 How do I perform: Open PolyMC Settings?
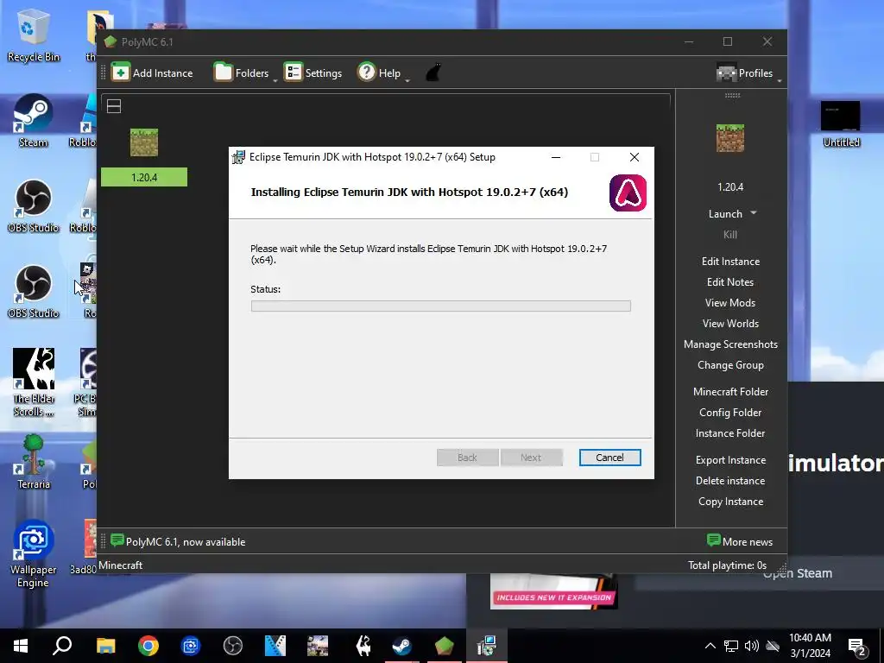pyautogui.click(x=313, y=73)
